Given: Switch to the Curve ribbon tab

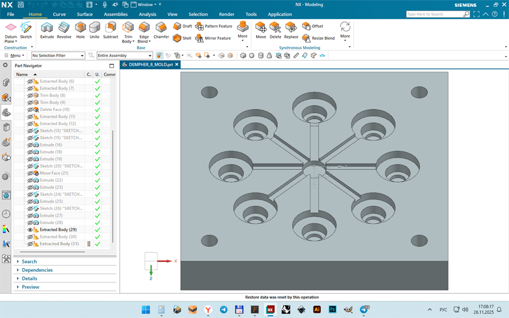Looking at the screenshot, I should click(x=59, y=14).
